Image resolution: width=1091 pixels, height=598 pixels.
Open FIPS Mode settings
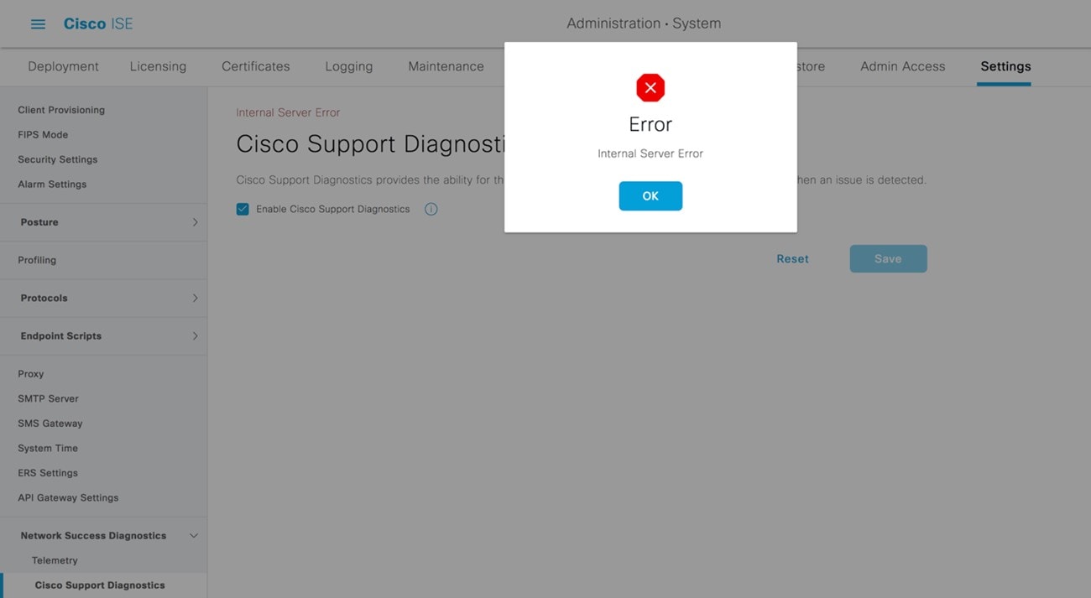click(x=43, y=134)
